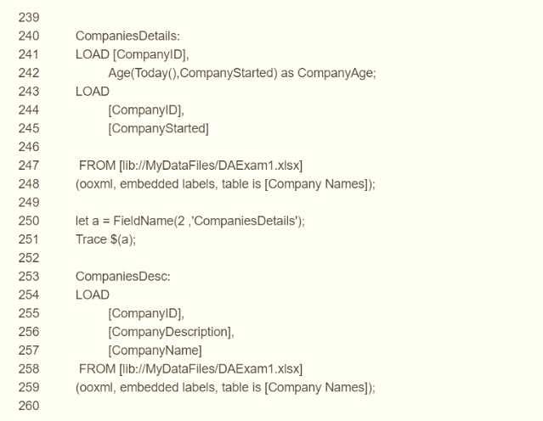Click the CompaniesDetails: table label
The image size is (543, 421).
(x=127, y=36)
